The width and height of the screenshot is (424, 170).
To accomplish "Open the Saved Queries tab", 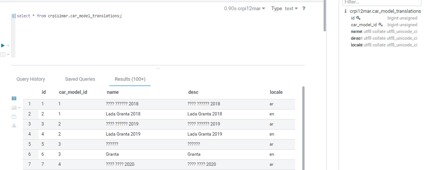I will 80,79.
